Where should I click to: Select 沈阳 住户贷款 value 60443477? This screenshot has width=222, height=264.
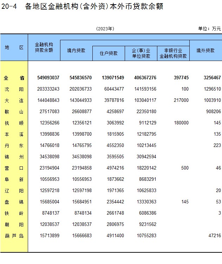pyautogui.click(x=114, y=89)
